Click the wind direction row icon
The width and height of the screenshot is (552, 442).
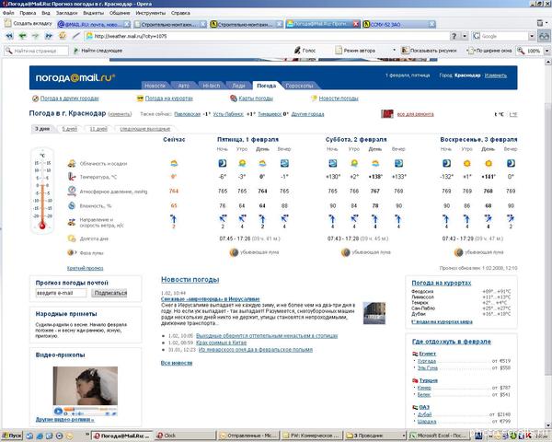point(72,222)
